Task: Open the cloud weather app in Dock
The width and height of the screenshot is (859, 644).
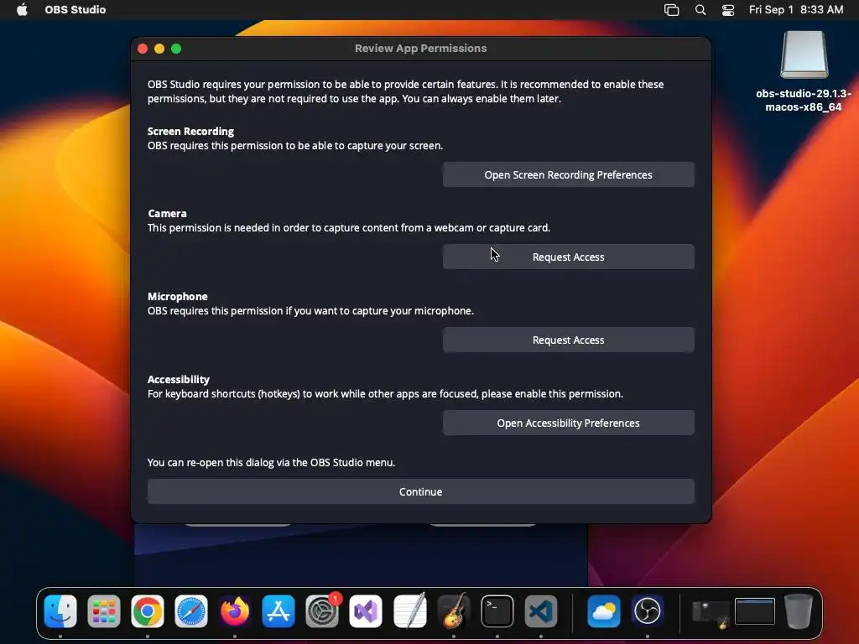Action: [x=604, y=611]
